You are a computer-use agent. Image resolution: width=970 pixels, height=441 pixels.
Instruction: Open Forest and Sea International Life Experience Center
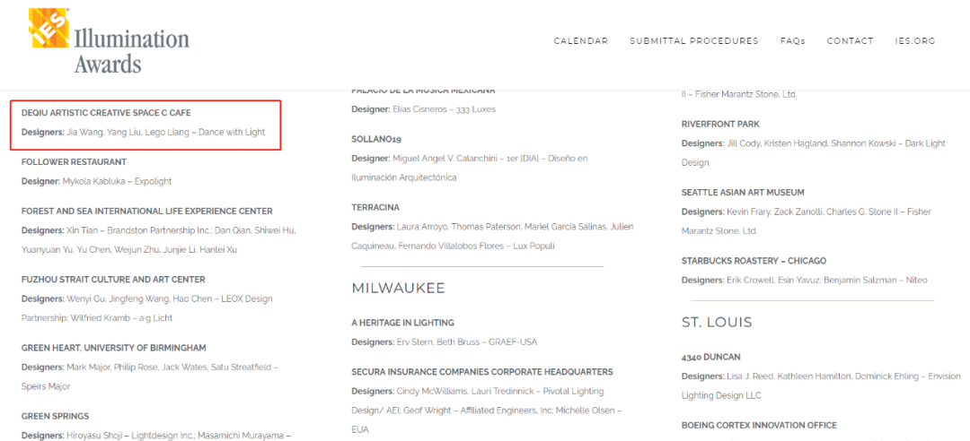click(146, 212)
